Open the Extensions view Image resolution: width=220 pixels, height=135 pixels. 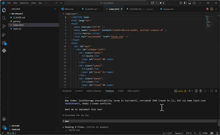click(x=4, y=43)
